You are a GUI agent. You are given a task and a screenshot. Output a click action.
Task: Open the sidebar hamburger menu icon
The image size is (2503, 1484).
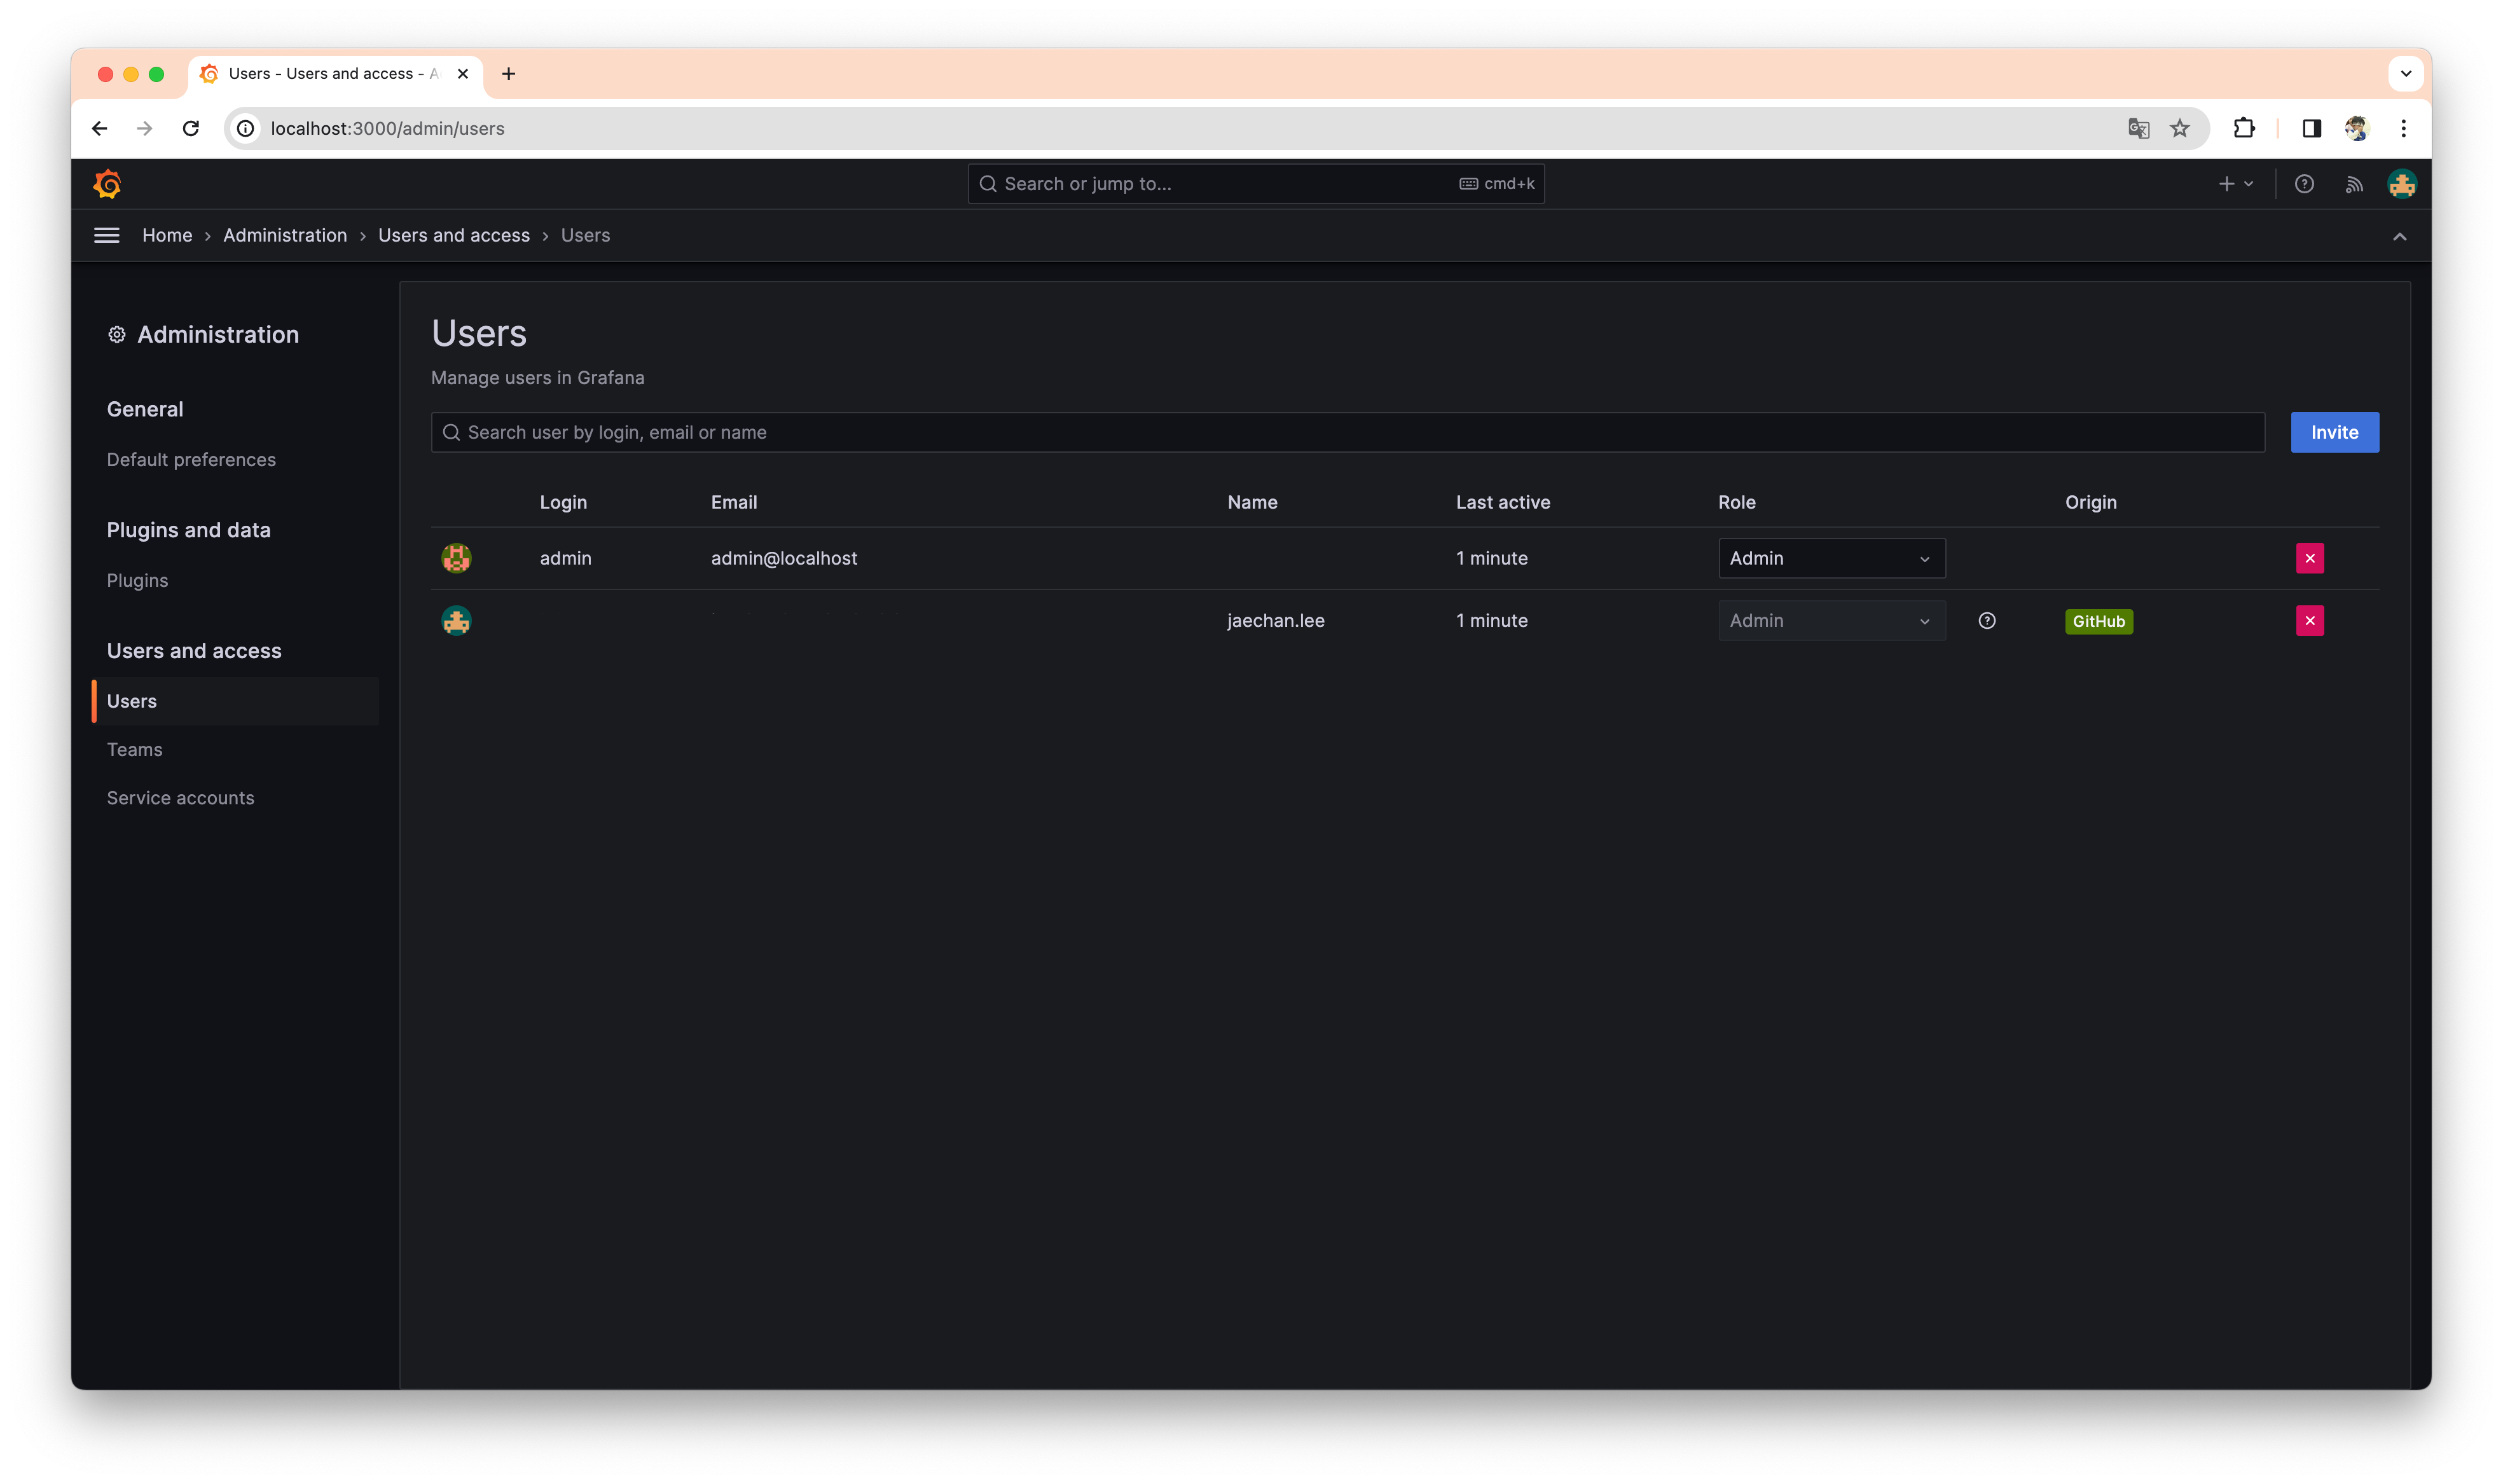(x=106, y=235)
